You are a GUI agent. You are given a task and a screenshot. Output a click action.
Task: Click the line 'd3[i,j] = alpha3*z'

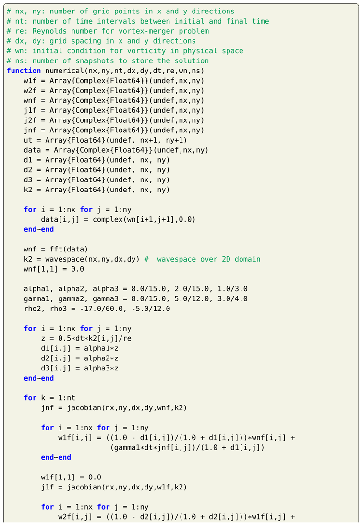point(80,368)
